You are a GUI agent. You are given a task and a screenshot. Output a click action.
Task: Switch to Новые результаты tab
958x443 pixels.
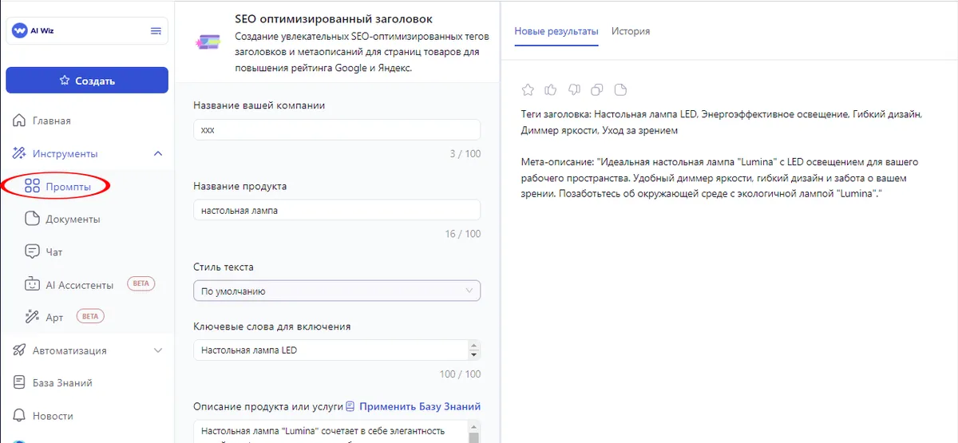click(x=556, y=31)
